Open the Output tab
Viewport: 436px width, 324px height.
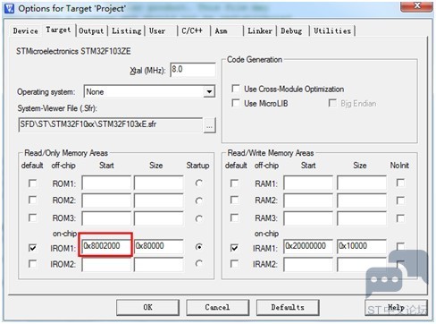click(x=91, y=30)
